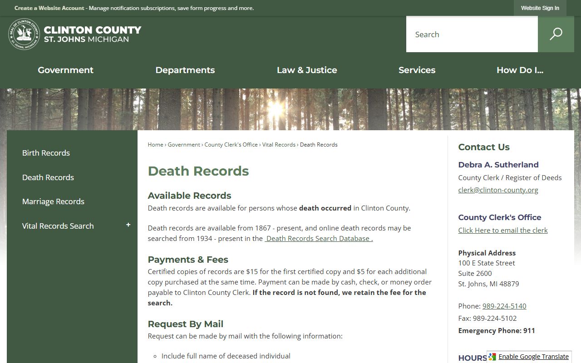Click the Website Sign In button
Image resolution: width=581 pixels, height=363 pixels.
pos(540,8)
